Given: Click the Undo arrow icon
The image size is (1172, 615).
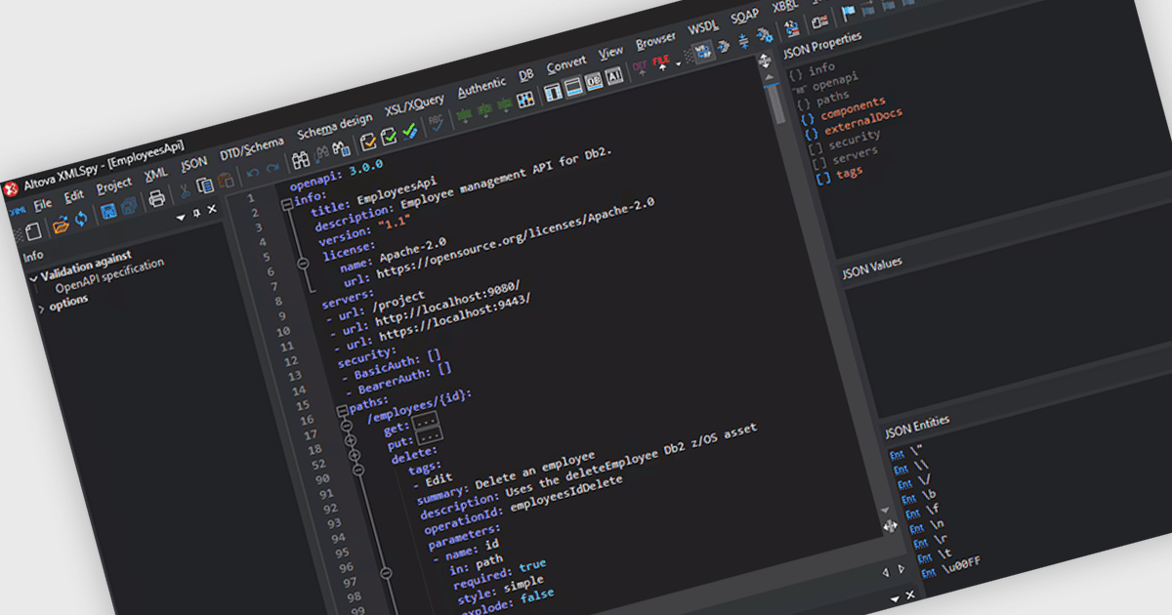Looking at the screenshot, I should pyautogui.click(x=253, y=173).
